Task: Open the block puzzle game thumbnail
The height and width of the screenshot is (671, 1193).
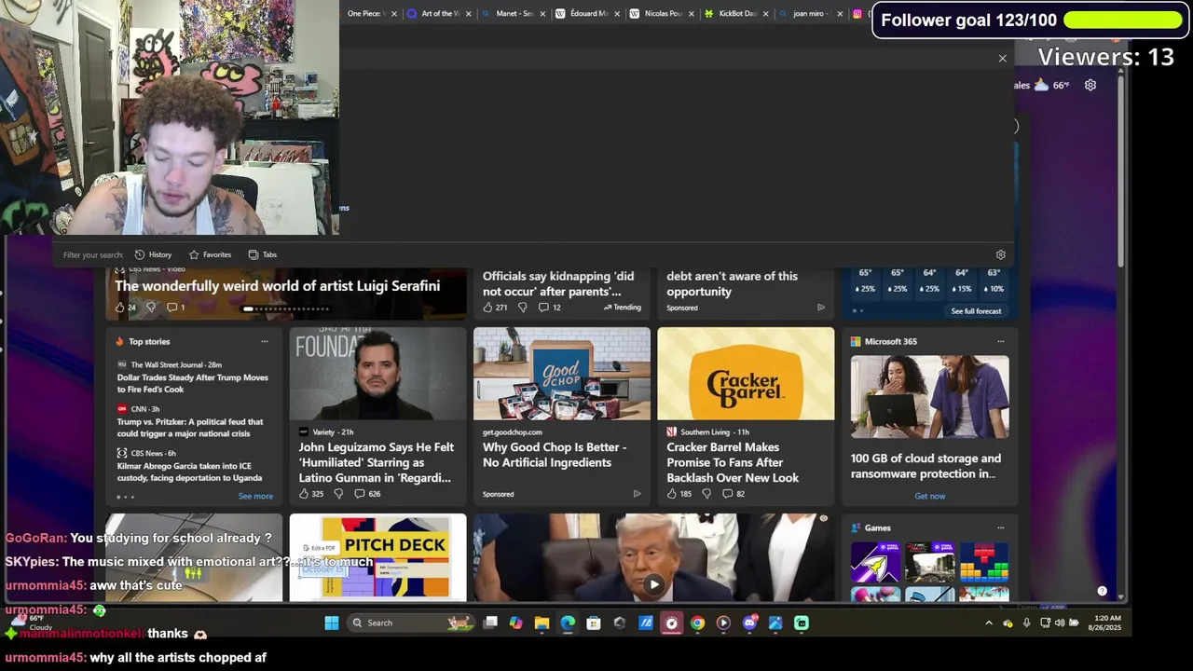Action: [984, 562]
